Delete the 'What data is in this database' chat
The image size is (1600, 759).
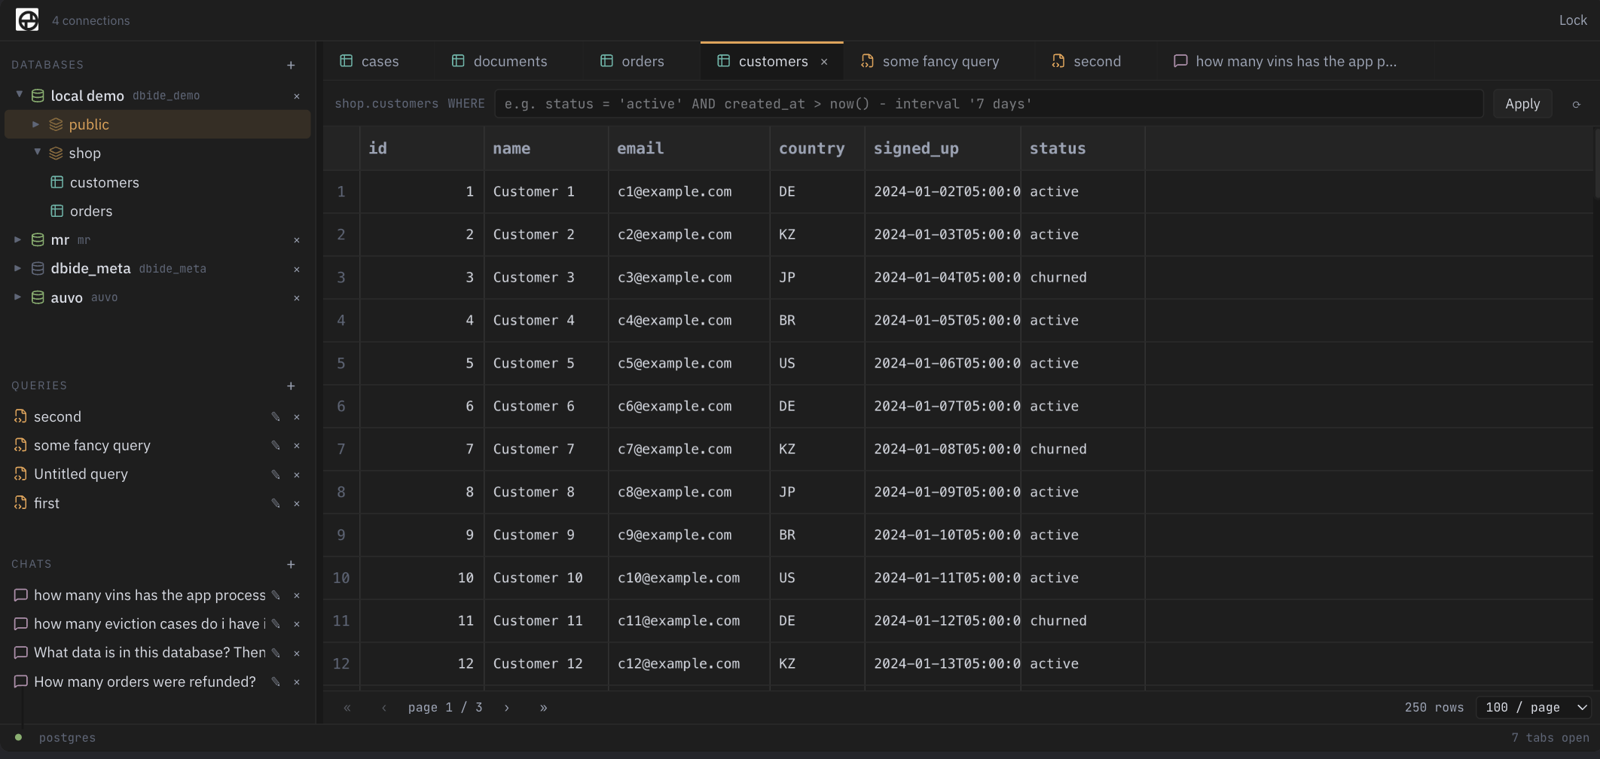(297, 654)
